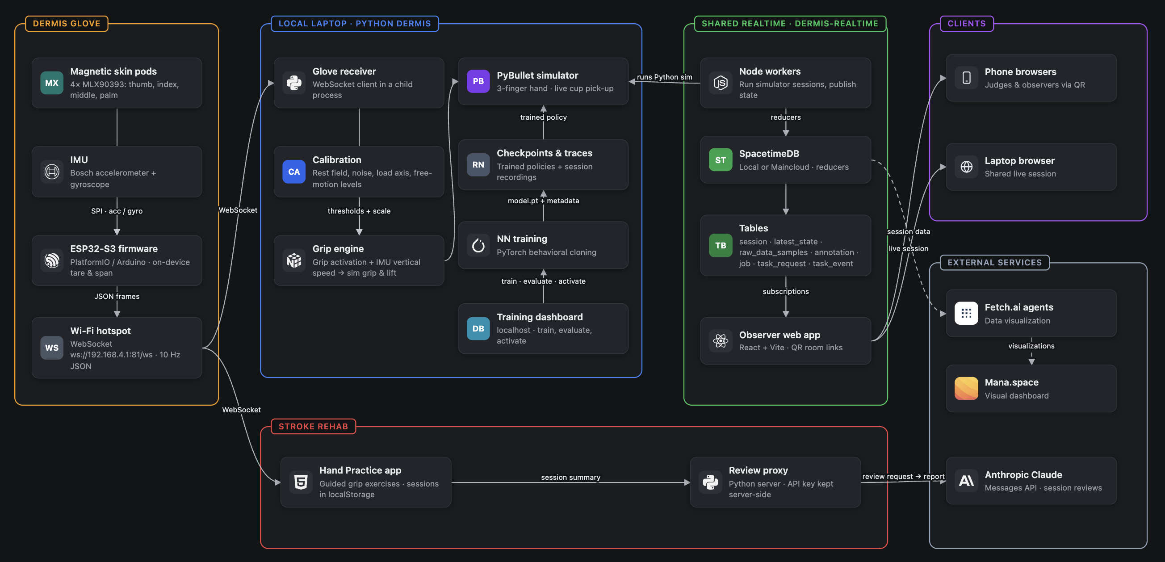Click the DB Training dashboard icon
The image size is (1165, 562).
[x=478, y=329]
